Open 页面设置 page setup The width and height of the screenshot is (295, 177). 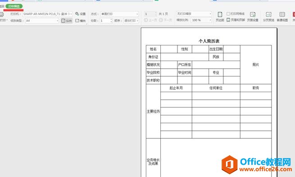(253, 17)
